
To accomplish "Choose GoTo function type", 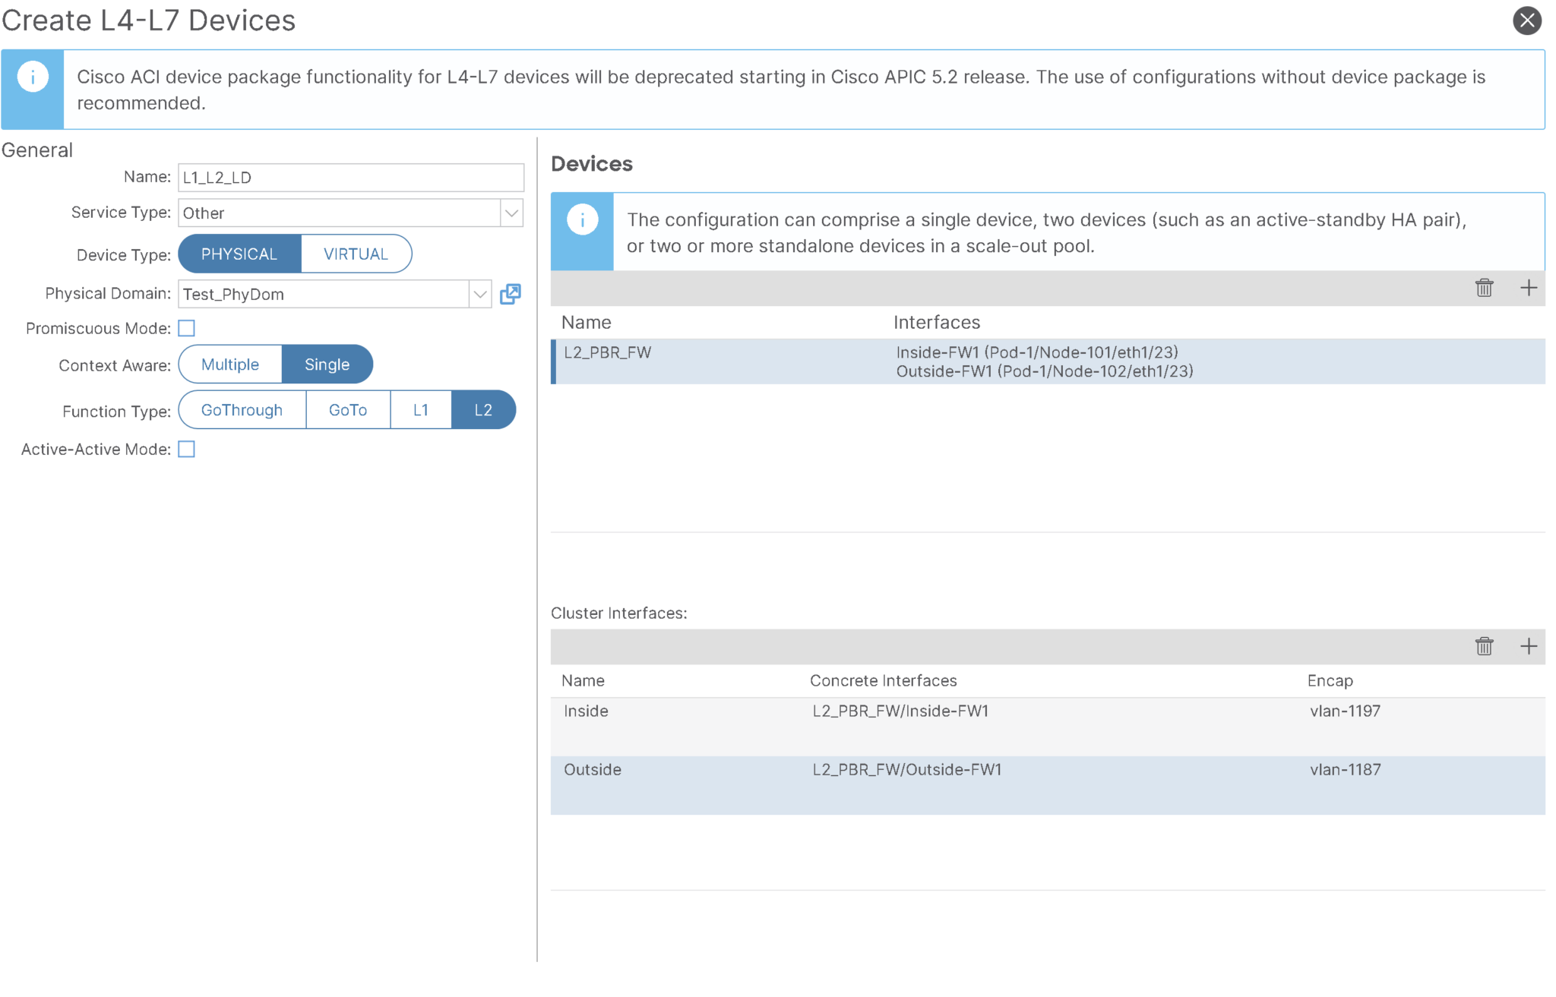I will click(x=348, y=410).
